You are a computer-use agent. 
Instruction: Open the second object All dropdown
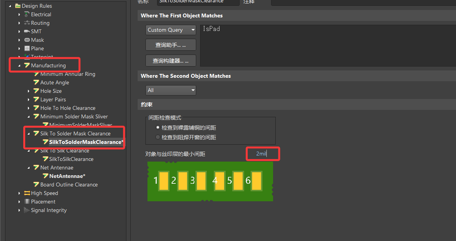[x=171, y=90]
